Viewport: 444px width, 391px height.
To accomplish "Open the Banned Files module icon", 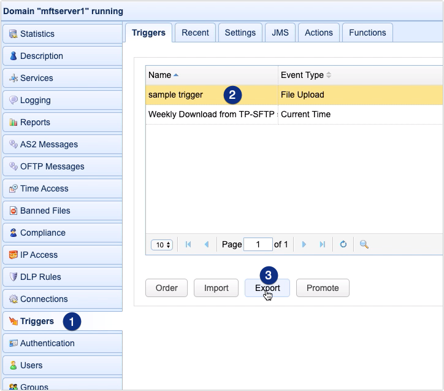I will pos(13,211).
